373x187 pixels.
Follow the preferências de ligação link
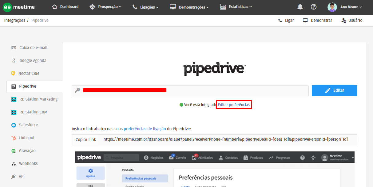[145, 129]
